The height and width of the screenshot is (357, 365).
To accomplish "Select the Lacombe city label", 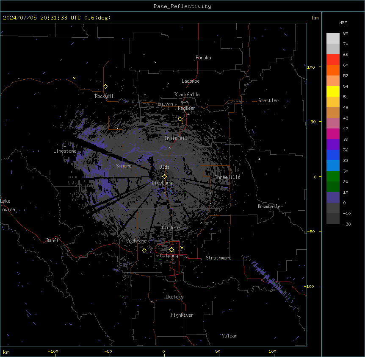I will pos(191,81).
